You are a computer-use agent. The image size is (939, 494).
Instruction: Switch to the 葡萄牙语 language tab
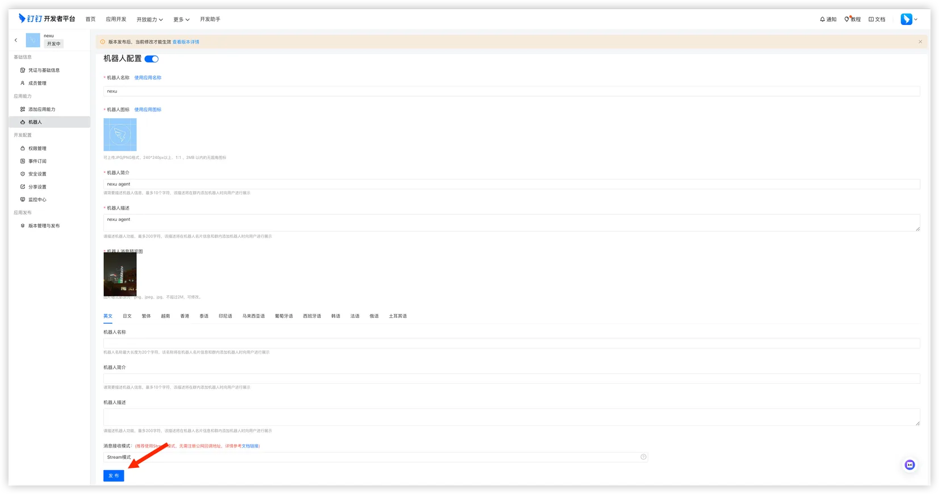(284, 316)
